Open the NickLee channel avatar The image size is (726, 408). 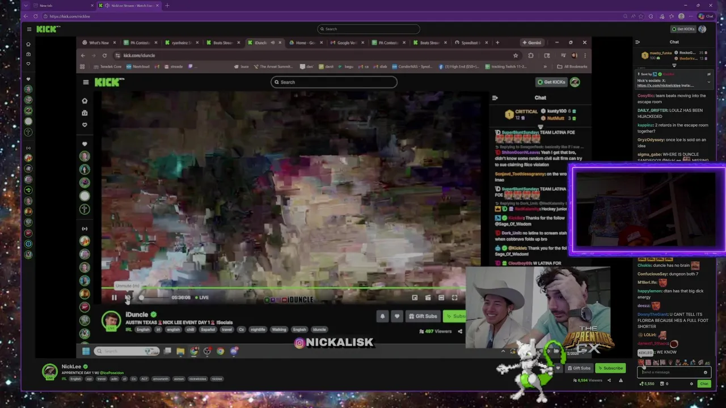click(x=50, y=372)
